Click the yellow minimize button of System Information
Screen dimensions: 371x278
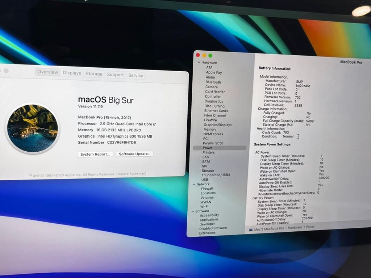pos(204,55)
